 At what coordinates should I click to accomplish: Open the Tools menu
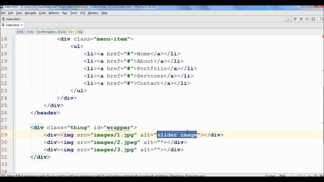point(73,13)
